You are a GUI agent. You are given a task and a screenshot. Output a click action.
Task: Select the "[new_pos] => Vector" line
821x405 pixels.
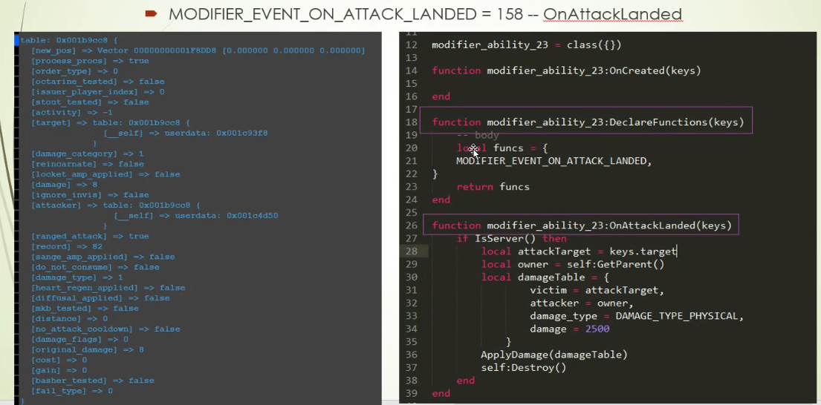pyautogui.click(x=198, y=50)
